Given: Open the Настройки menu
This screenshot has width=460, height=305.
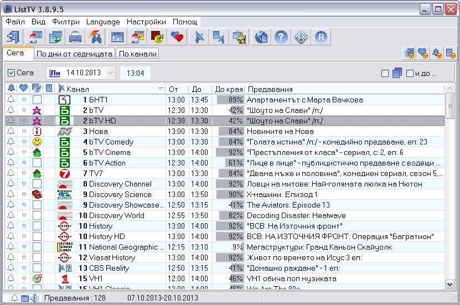Looking at the screenshot, I should coord(146,22).
